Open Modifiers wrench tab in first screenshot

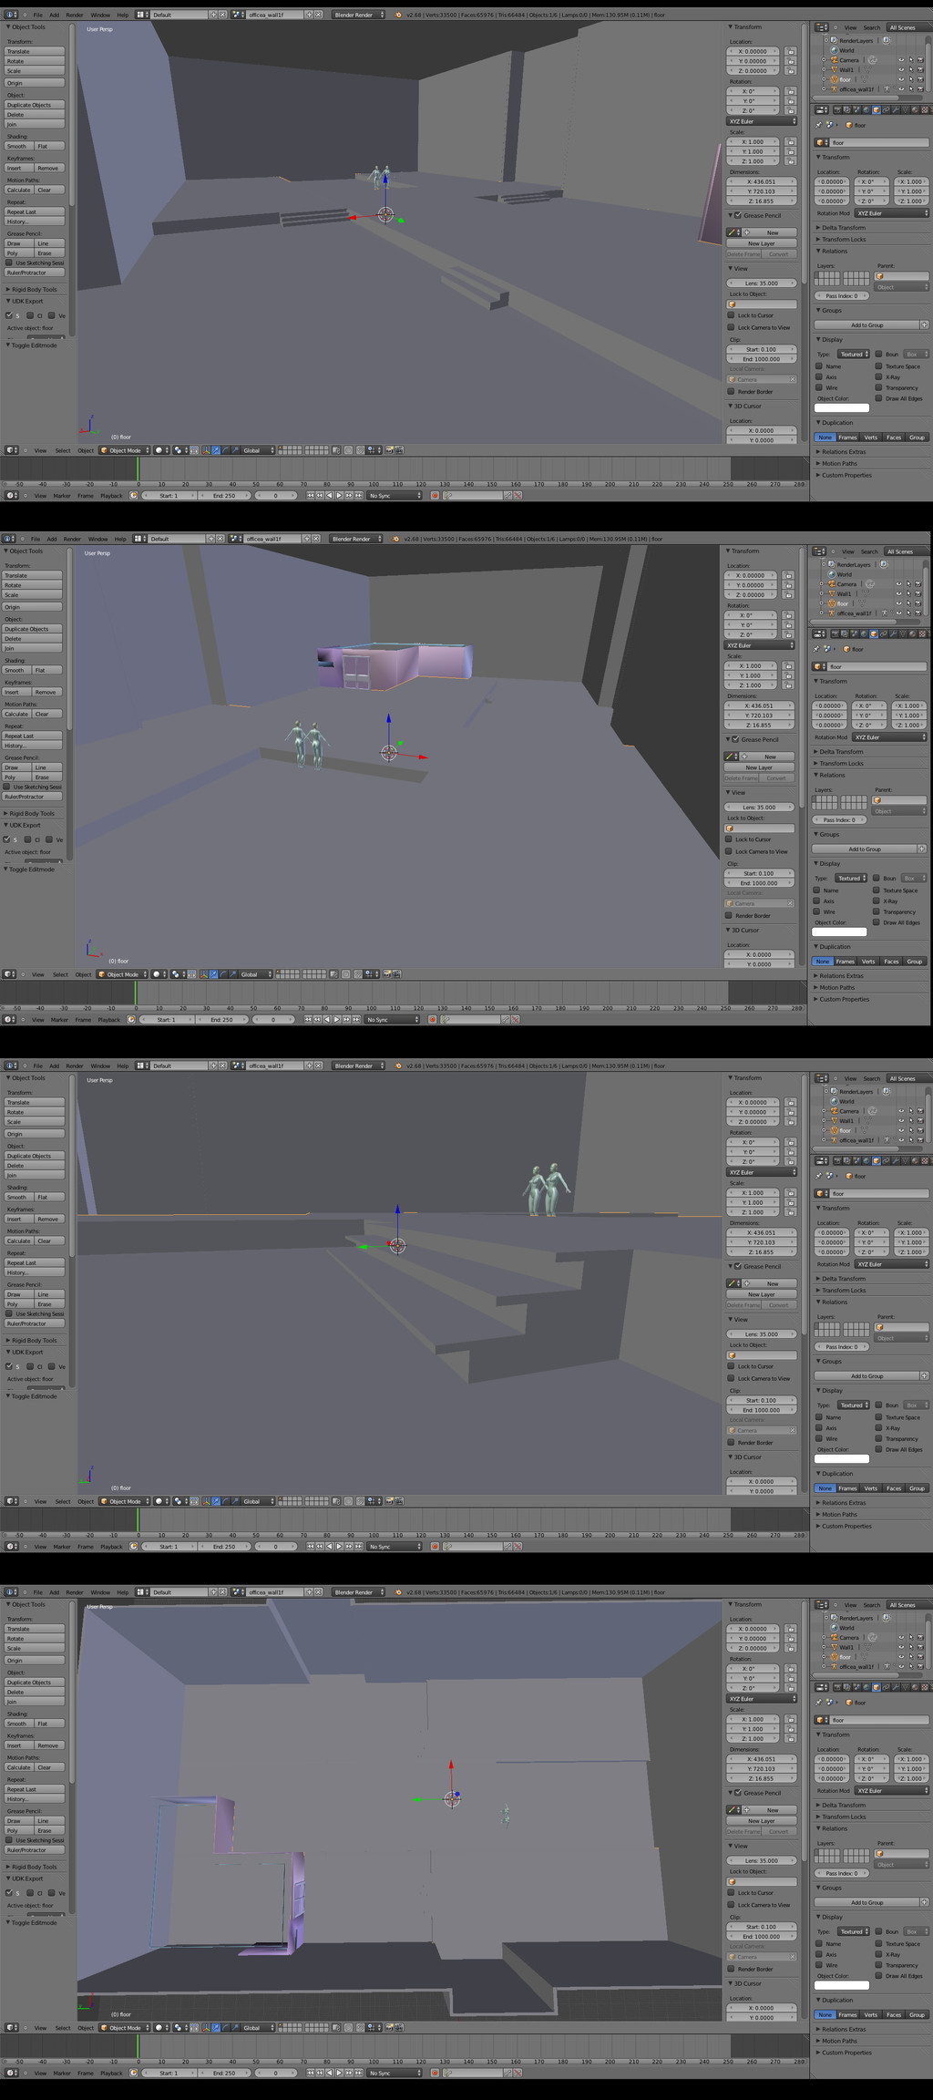pyautogui.click(x=894, y=110)
